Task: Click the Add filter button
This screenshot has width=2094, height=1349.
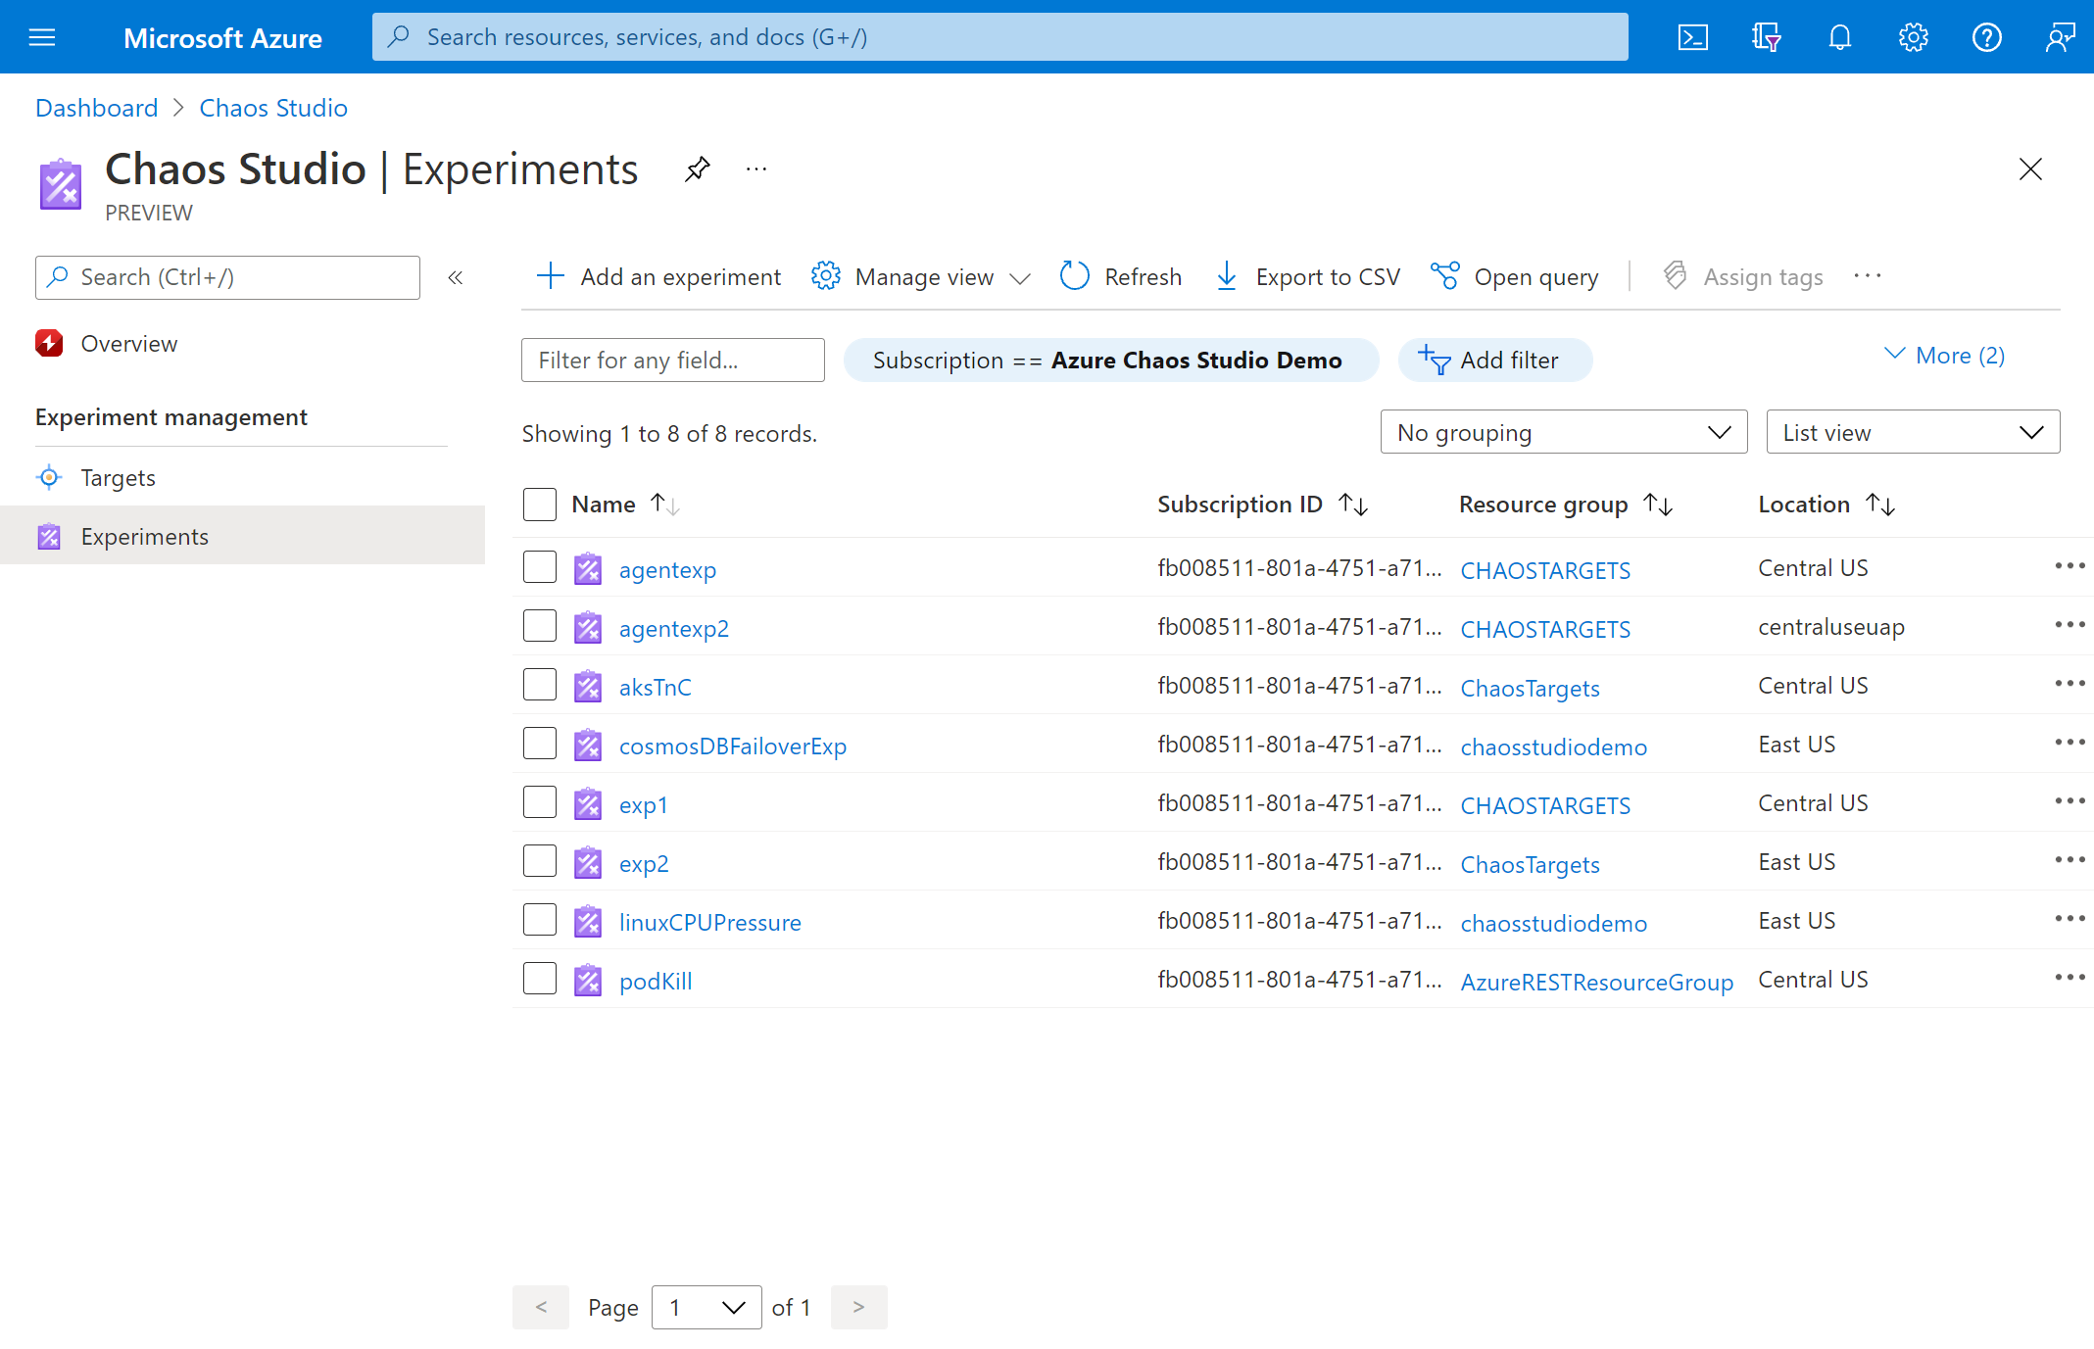Action: pyautogui.click(x=1494, y=361)
